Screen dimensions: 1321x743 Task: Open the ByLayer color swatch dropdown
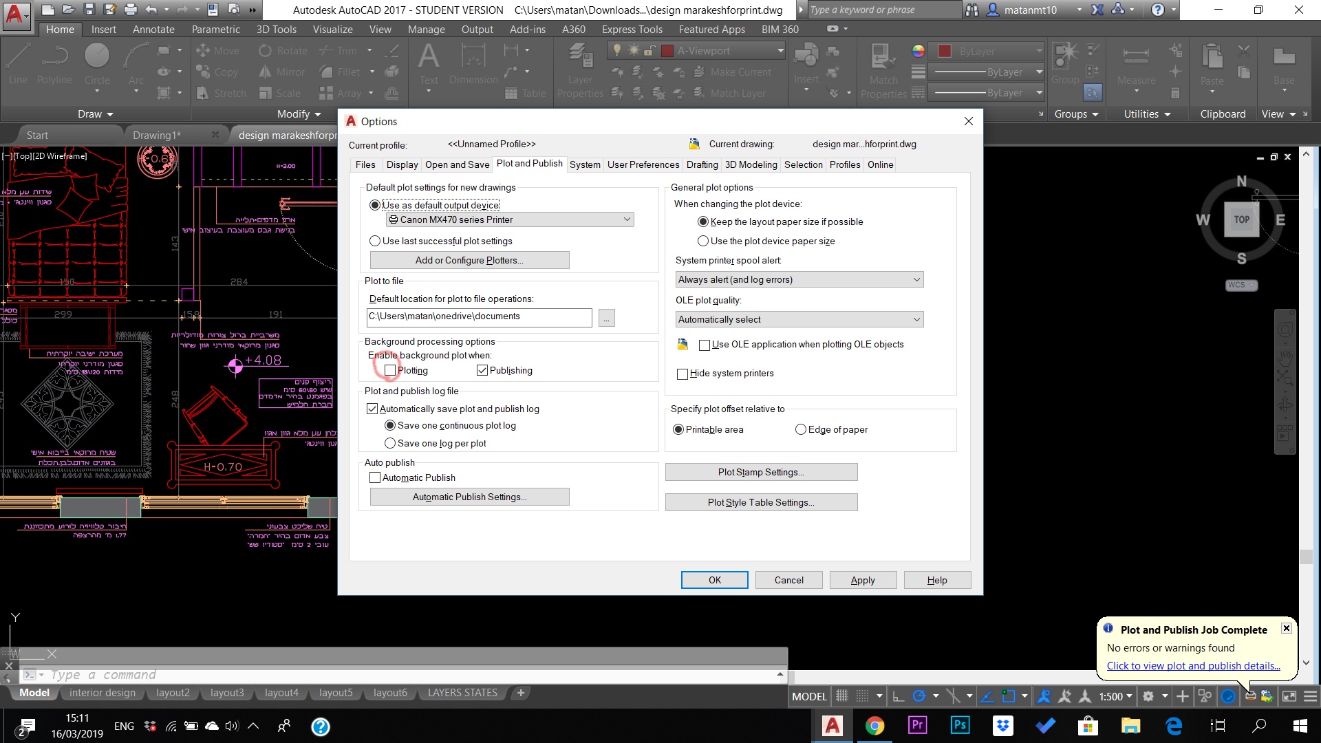click(x=1040, y=50)
